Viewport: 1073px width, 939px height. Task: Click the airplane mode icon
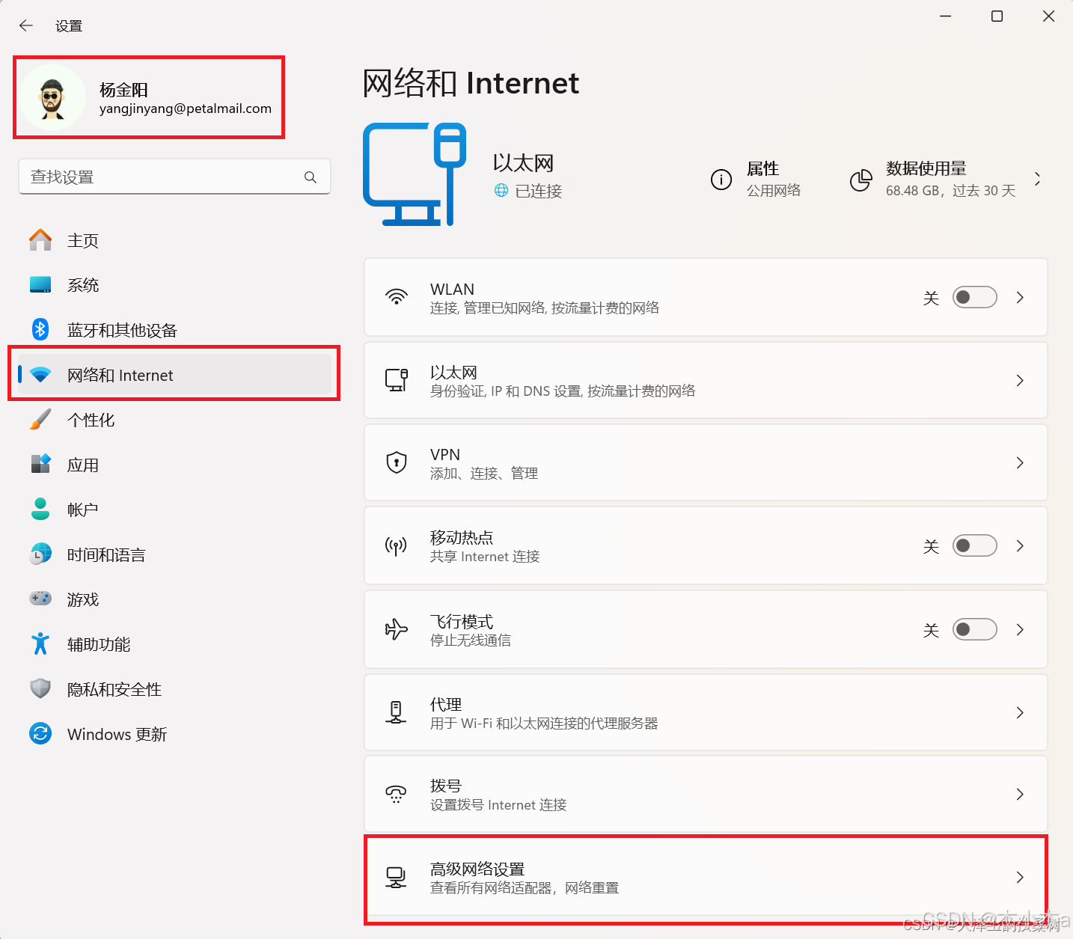(397, 629)
